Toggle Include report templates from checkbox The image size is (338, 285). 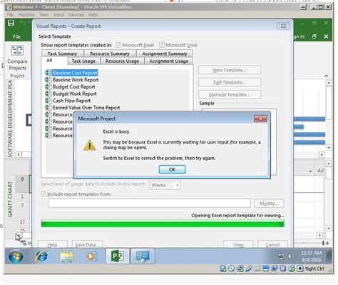tap(43, 194)
